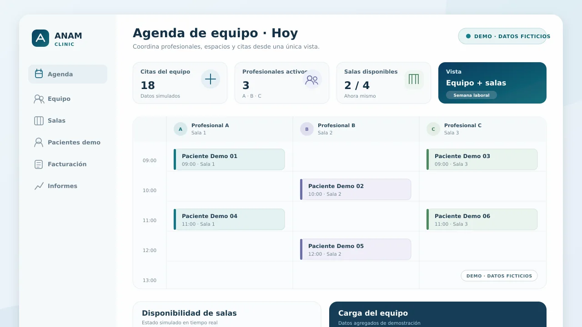Click the 2 / 4 rooms value
582x327 pixels.
[357, 85]
